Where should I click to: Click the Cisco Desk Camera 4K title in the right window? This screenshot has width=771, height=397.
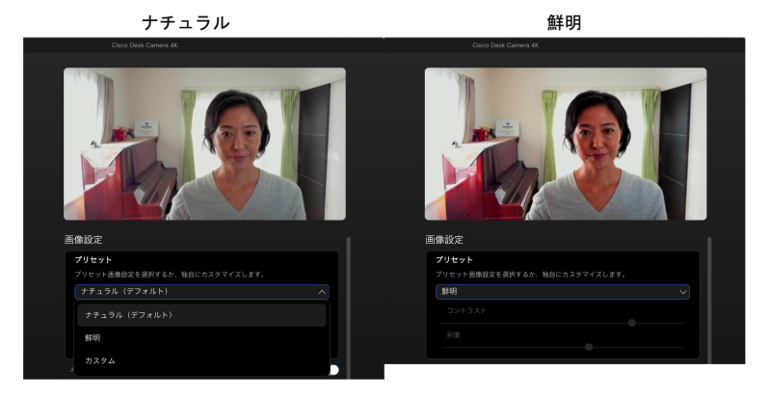[x=505, y=45]
